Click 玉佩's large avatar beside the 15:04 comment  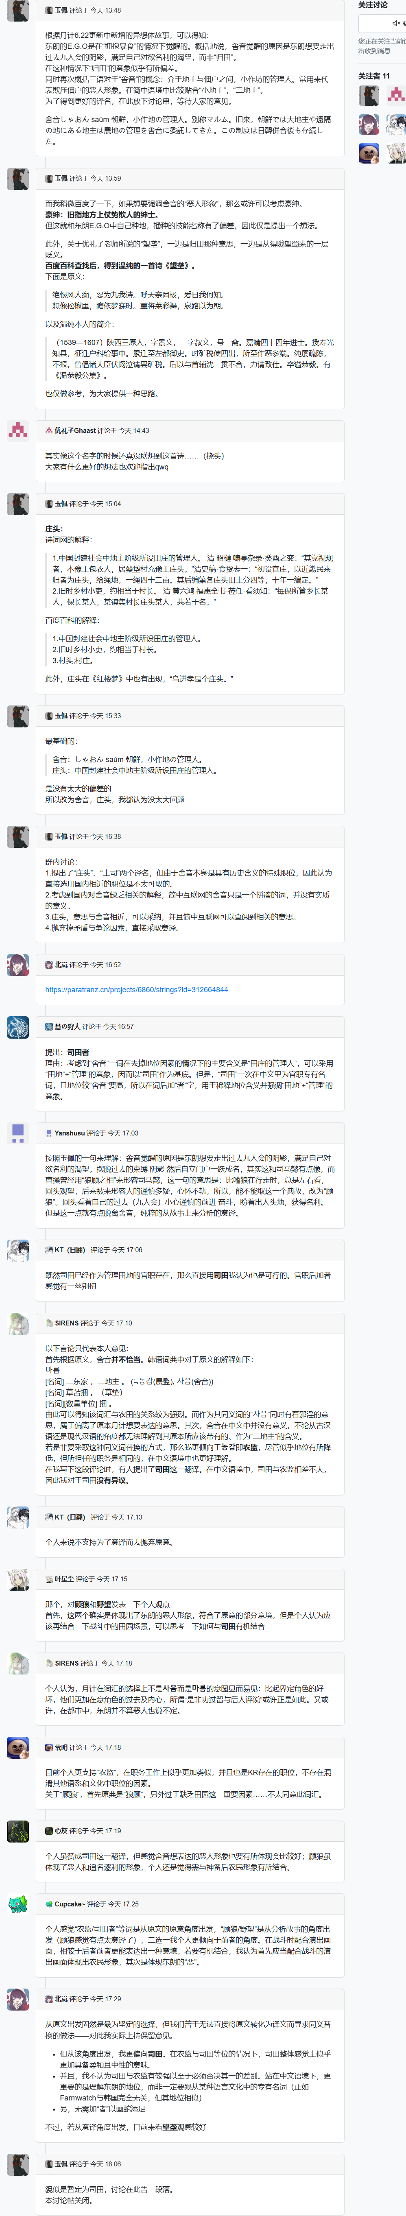click(x=18, y=503)
